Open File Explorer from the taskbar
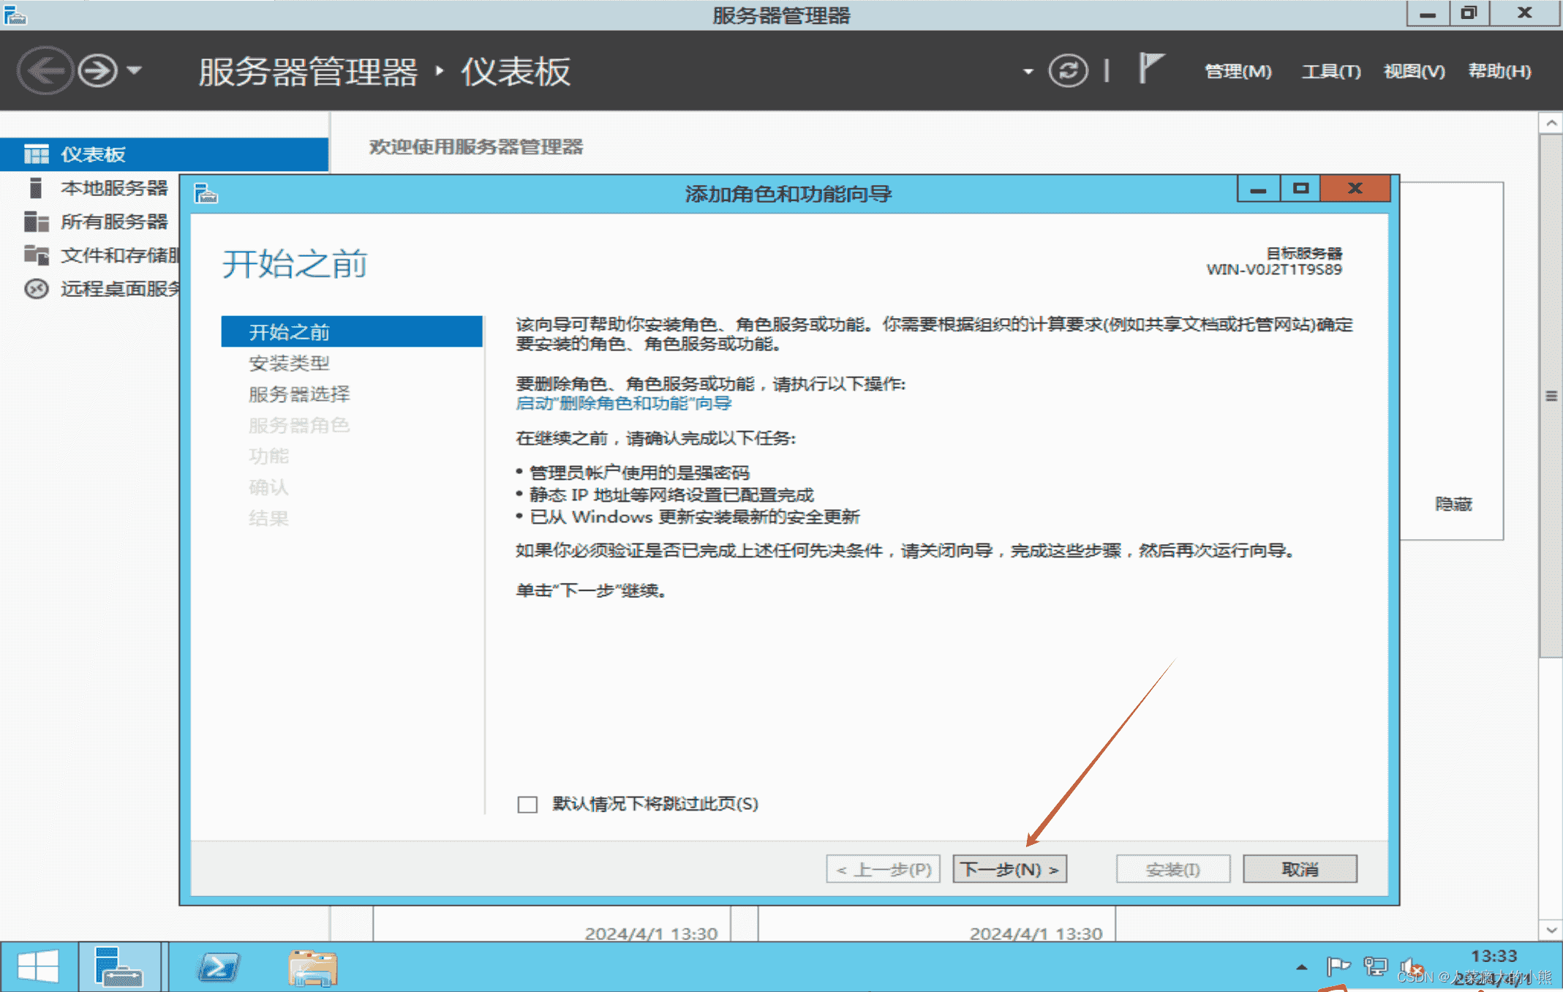The height and width of the screenshot is (992, 1563). 312,966
